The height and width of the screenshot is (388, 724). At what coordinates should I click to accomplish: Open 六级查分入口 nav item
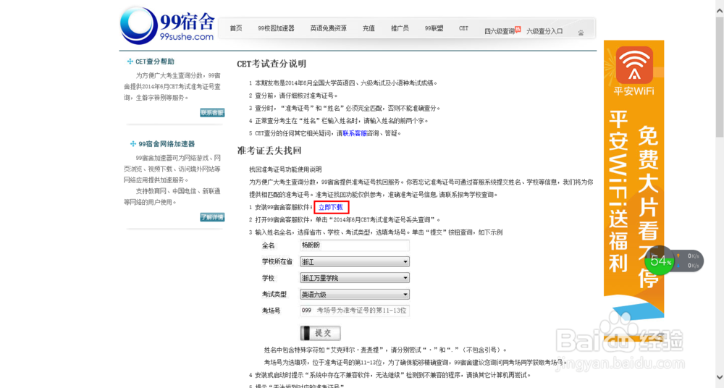coord(545,31)
